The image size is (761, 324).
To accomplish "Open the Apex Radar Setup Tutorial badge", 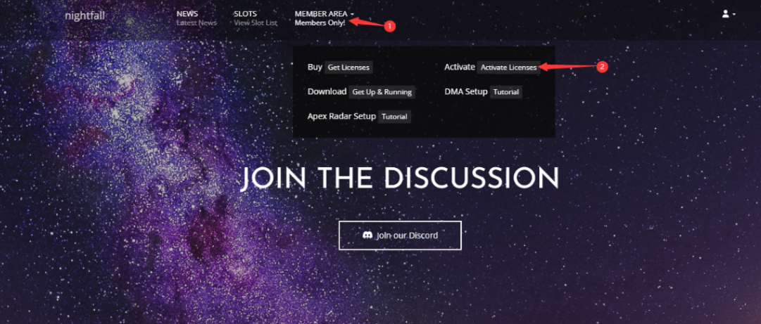I will [x=394, y=117].
